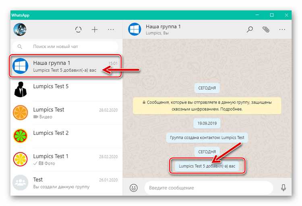Open group info via Наша группа 1 header title

tap(163, 27)
